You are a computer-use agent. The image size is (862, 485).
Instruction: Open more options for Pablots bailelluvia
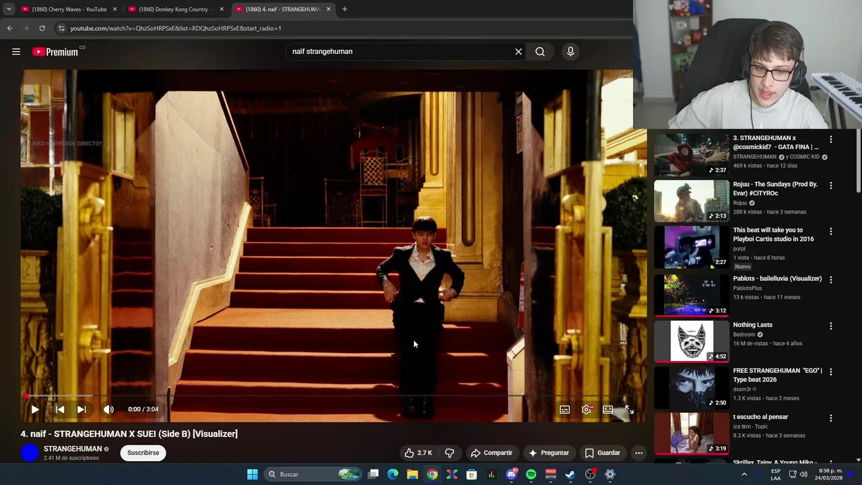tap(831, 280)
